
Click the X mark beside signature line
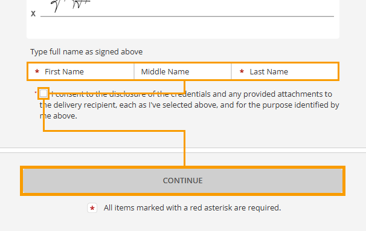point(33,13)
